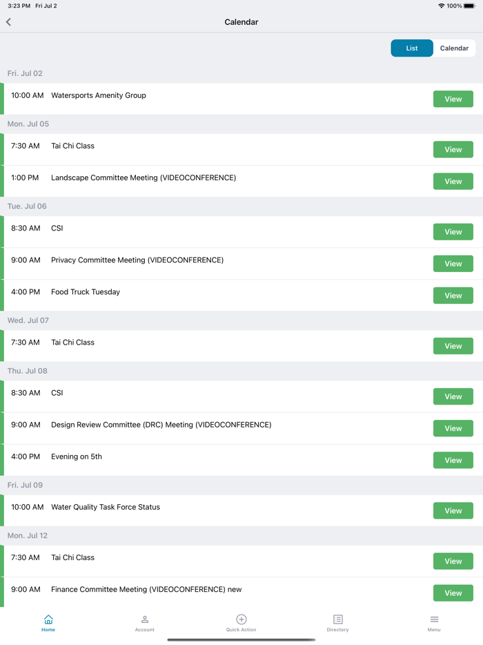
Task: Tap the back arrow icon
Action: pos(9,22)
